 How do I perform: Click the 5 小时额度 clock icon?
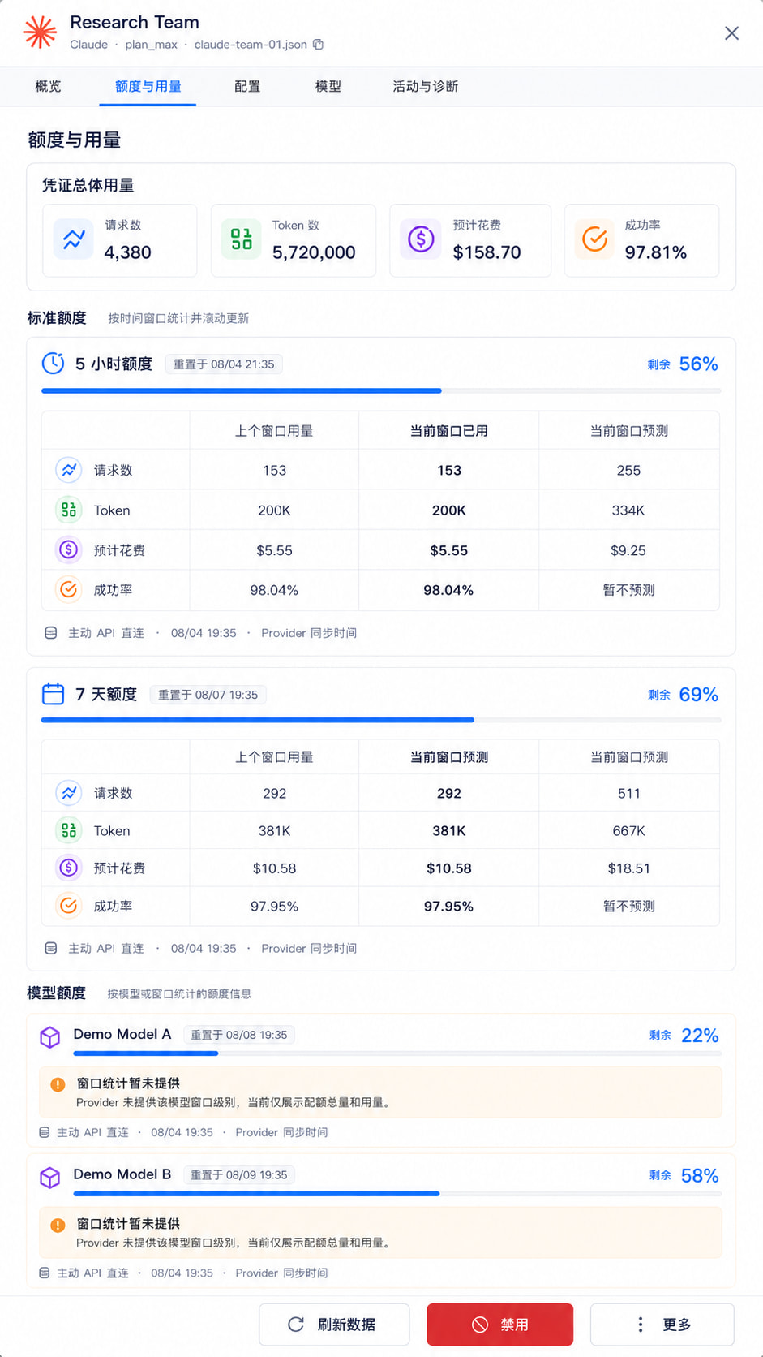point(54,364)
